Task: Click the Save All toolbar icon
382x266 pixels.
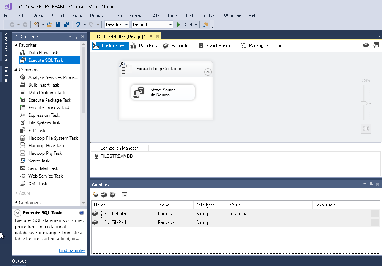Action: (66, 25)
